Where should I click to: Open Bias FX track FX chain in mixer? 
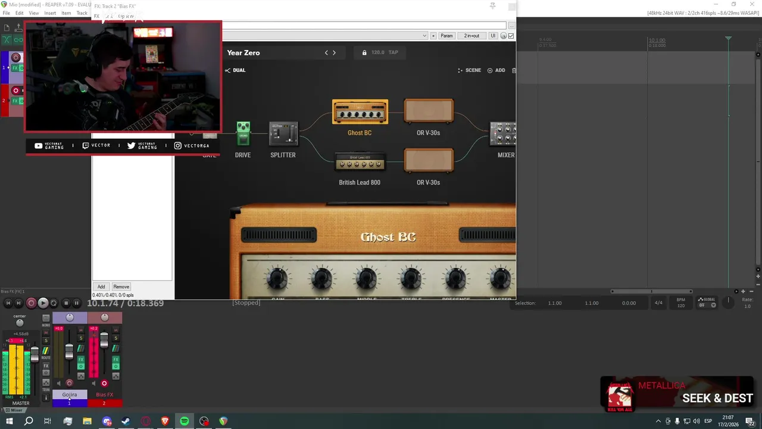(x=116, y=359)
